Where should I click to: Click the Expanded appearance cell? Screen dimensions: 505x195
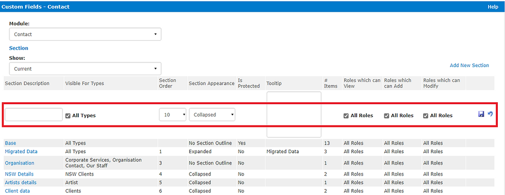pos(200,152)
